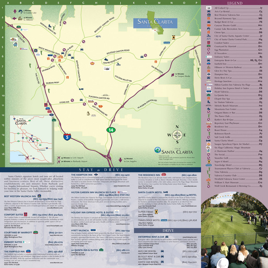Click the Castaic Lake Recreation Area legend icon
268x268 pixels.
[x=209, y=29]
